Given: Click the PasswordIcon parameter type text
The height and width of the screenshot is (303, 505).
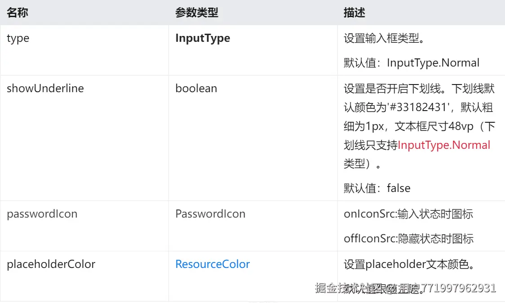Looking at the screenshot, I should tap(210, 214).
